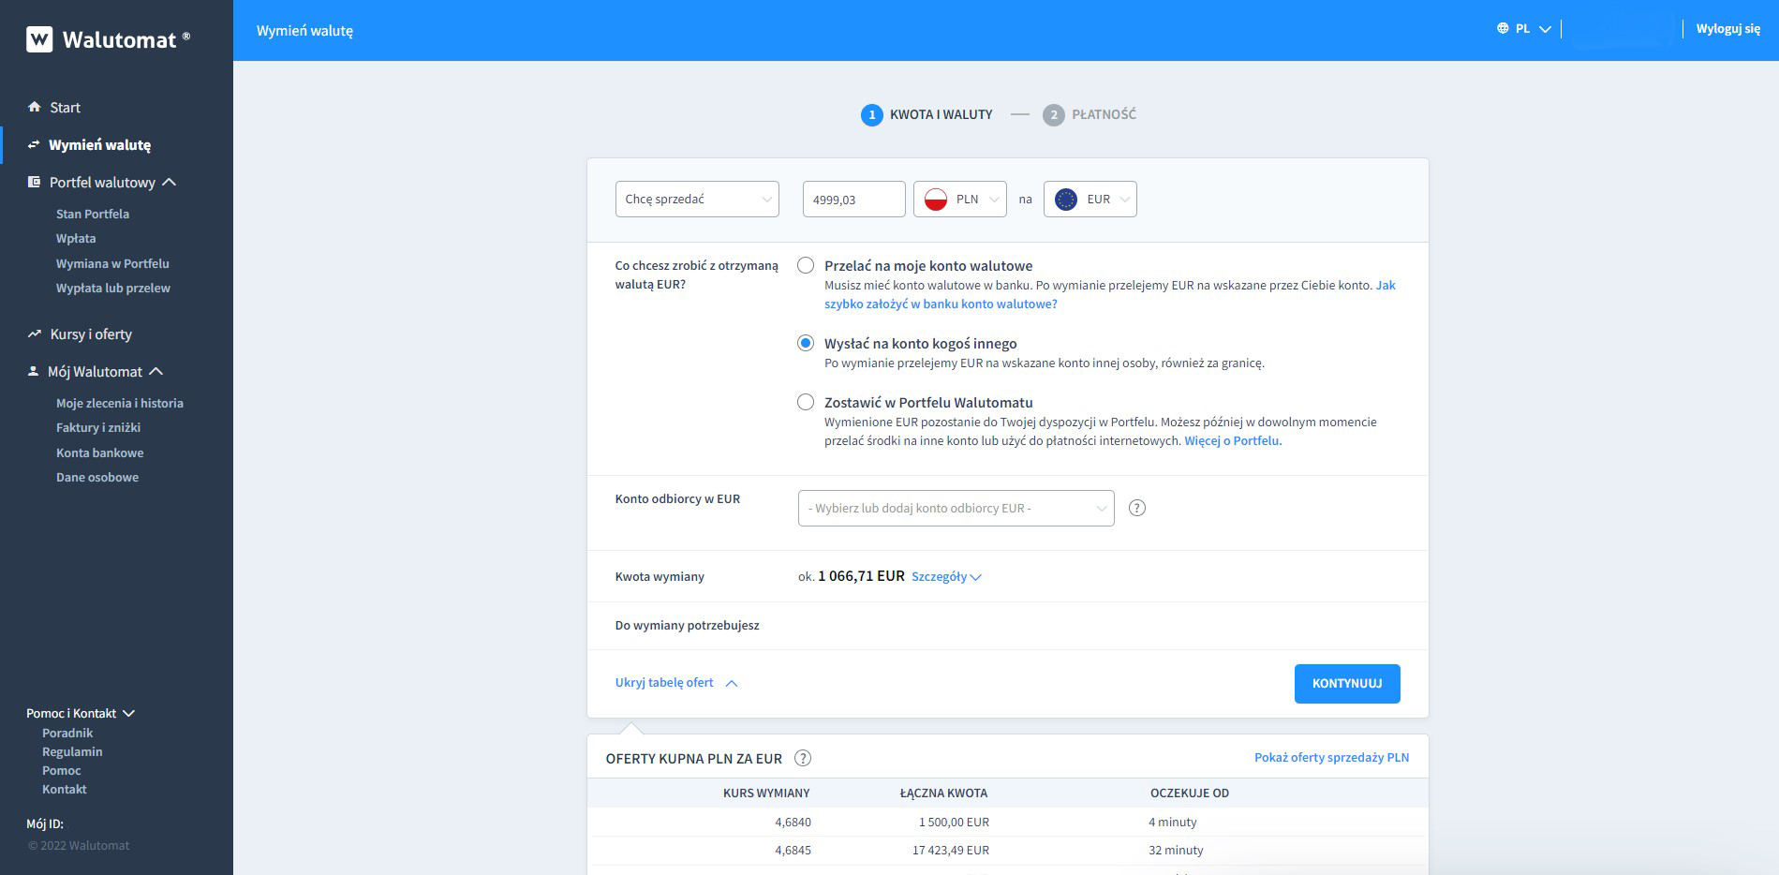Click the Polish flag icon in PLN selector
The width and height of the screenshot is (1779, 875).
(935, 200)
